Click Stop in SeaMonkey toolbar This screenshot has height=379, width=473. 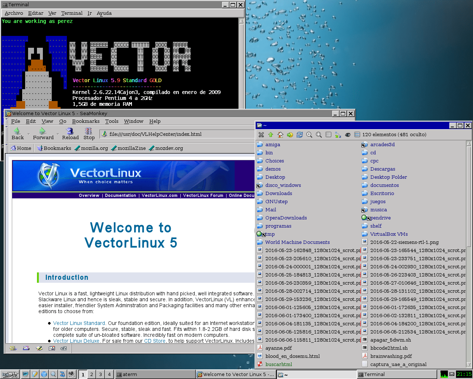89,134
